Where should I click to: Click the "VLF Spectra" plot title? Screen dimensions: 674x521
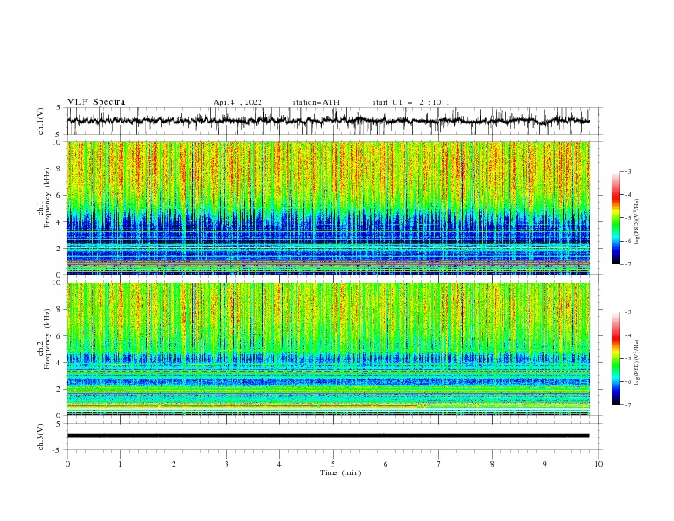(96, 102)
